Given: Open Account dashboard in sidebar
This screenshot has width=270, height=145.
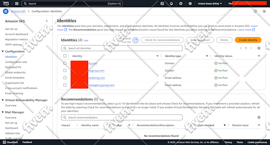Looking at the screenshot, I should [x=17, y=34].
